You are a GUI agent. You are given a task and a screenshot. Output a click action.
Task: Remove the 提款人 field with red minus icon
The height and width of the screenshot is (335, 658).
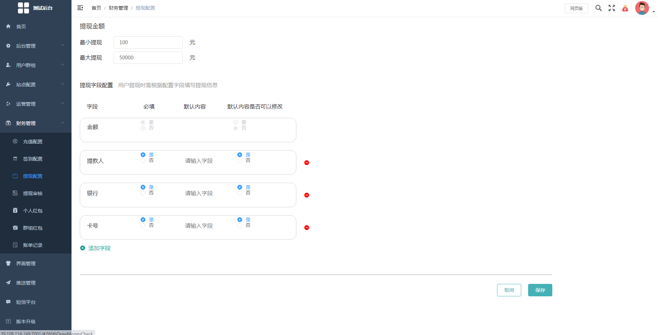(307, 163)
